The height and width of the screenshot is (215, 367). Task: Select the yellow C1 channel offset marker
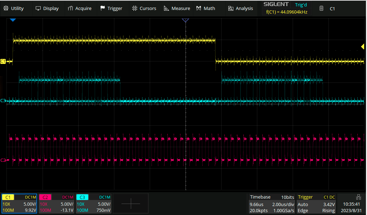click(x=3, y=61)
